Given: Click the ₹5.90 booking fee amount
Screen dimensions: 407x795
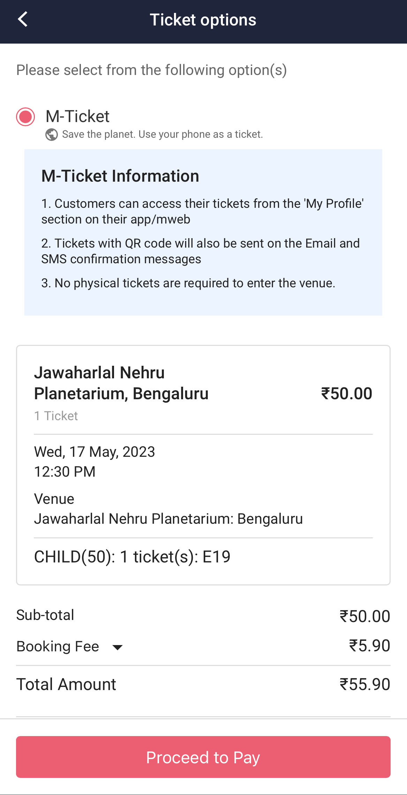Looking at the screenshot, I should point(369,646).
